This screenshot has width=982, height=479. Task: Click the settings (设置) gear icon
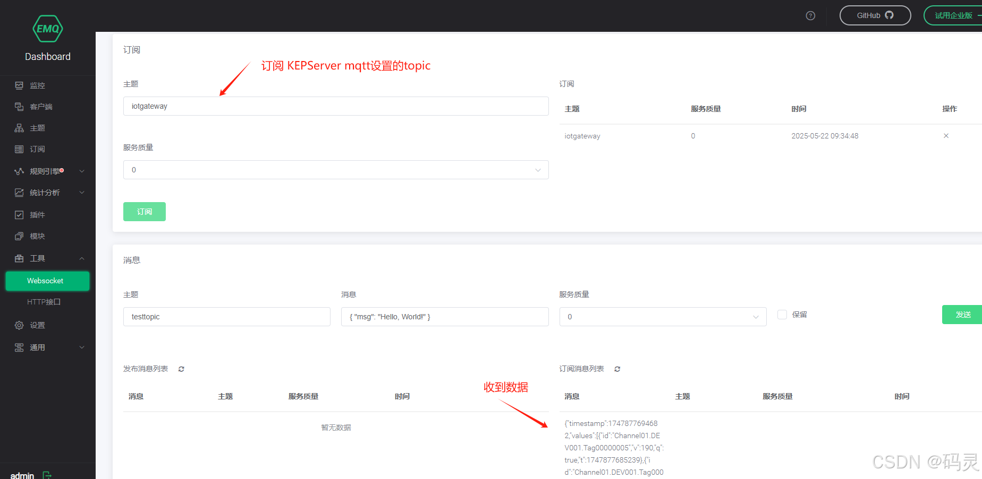point(19,325)
